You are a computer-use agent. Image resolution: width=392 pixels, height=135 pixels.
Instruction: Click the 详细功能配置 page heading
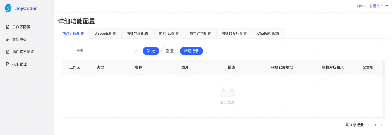[77, 21]
